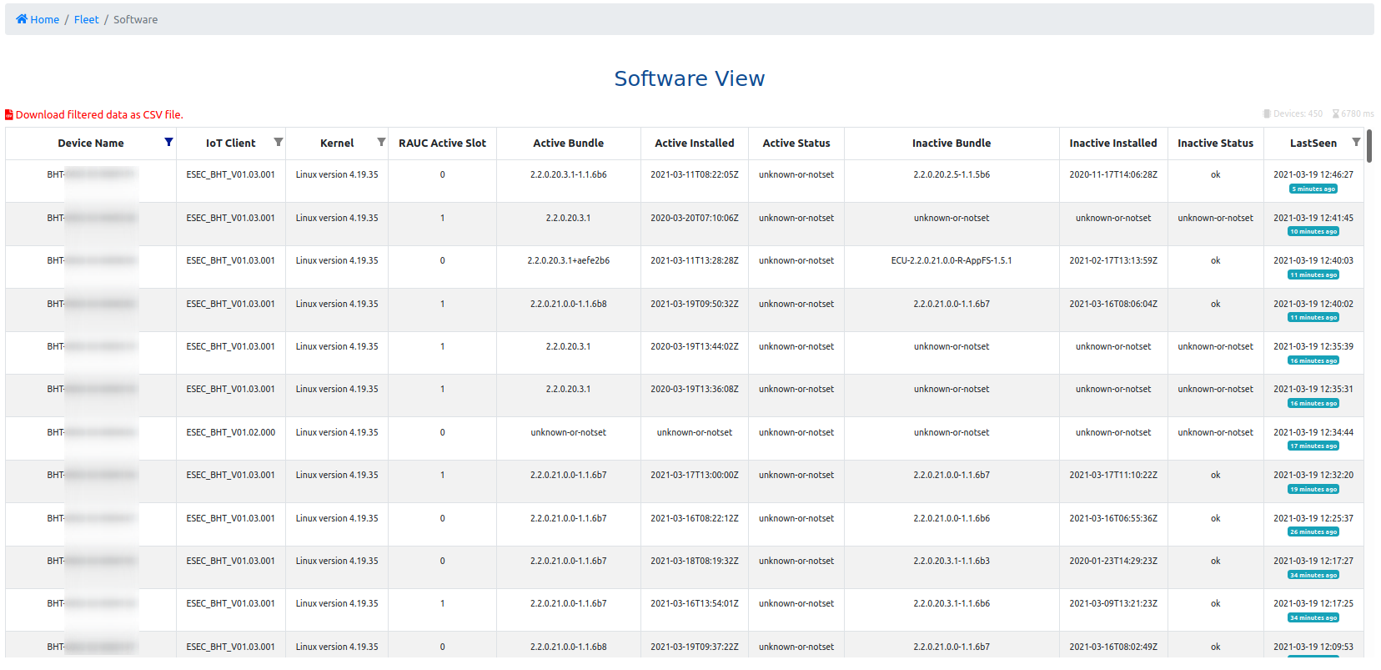
Task: Click the Devices count icon
Action: click(x=1267, y=114)
